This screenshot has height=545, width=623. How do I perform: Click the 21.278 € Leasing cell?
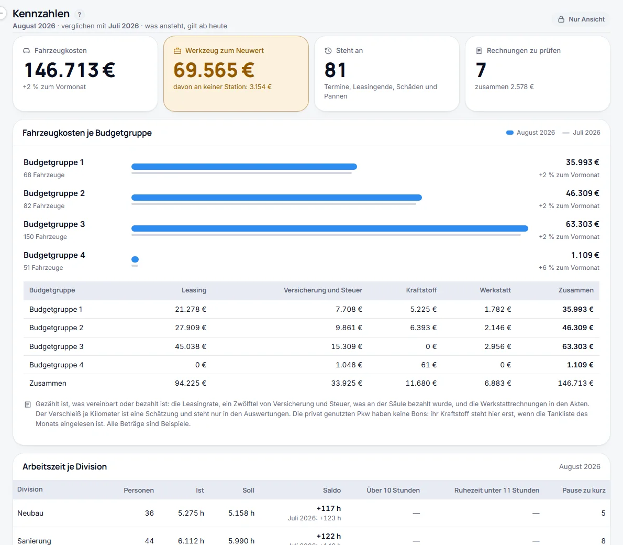click(191, 309)
